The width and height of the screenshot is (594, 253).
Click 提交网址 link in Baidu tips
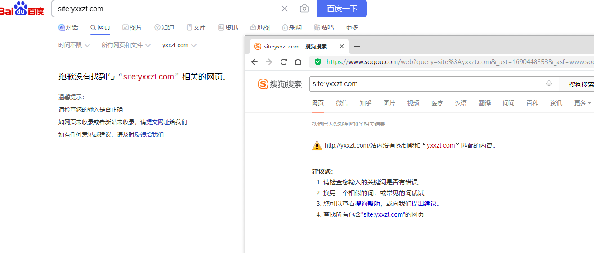click(x=158, y=122)
